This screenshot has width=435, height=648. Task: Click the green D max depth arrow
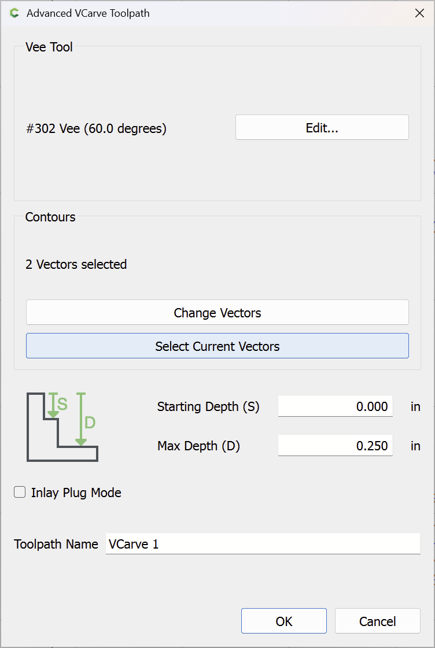point(81,419)
